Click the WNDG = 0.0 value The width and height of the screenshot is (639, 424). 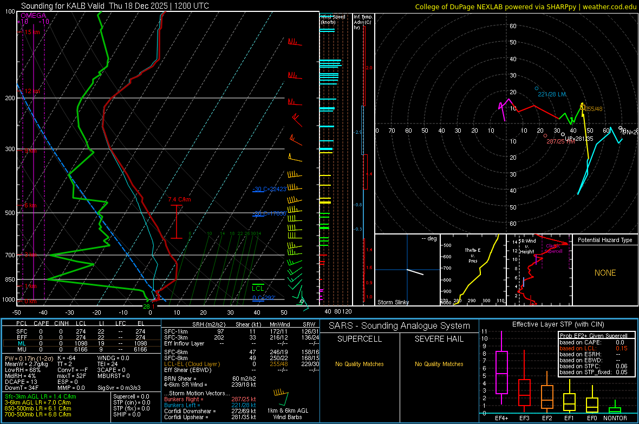pyautogui.click(x=113, y=358)
